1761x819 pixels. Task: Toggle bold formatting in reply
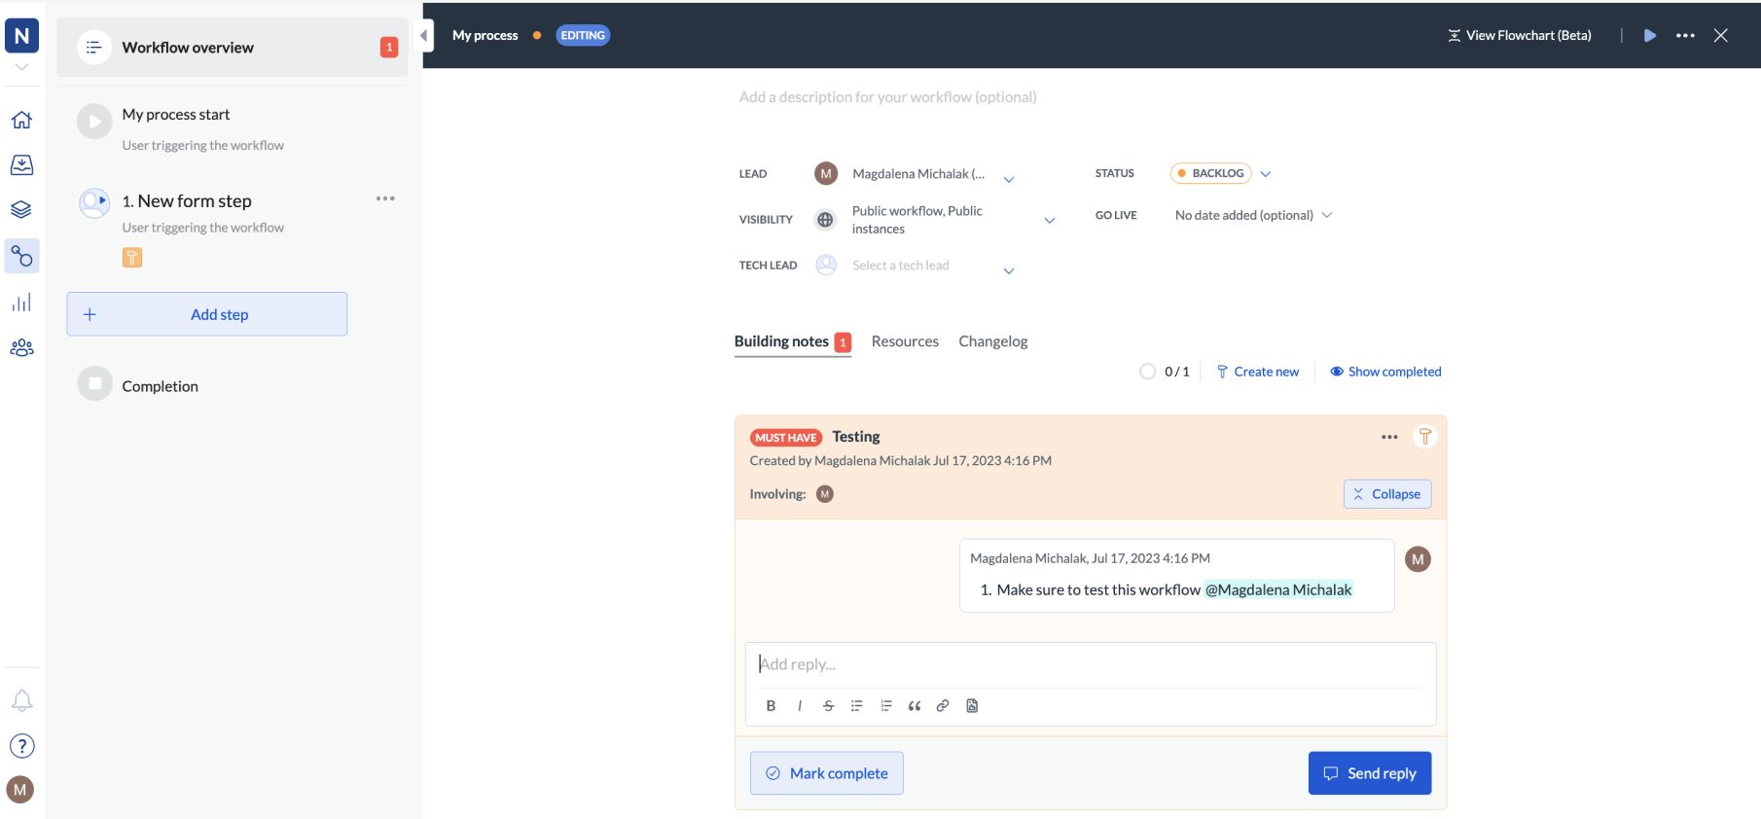tap(771, 706)
